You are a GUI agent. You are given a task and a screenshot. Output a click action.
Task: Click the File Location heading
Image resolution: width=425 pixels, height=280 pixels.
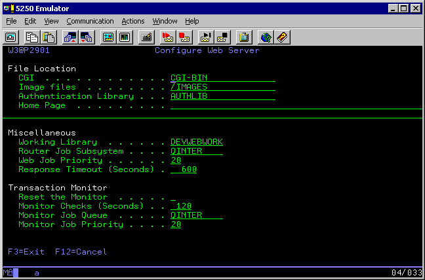42,69
